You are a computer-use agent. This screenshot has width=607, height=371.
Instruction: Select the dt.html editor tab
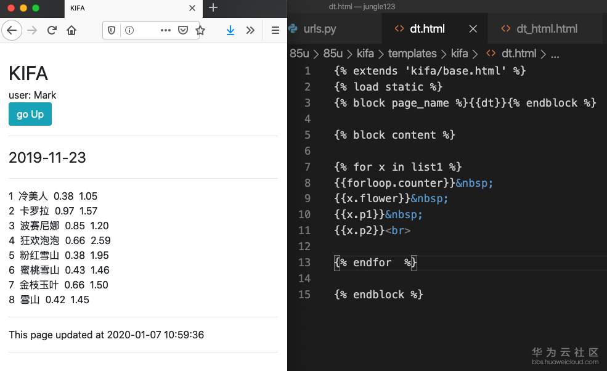(428, 29)
